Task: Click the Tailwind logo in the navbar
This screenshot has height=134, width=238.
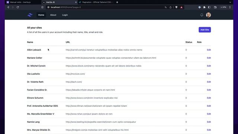Action: tap(30, 15)
